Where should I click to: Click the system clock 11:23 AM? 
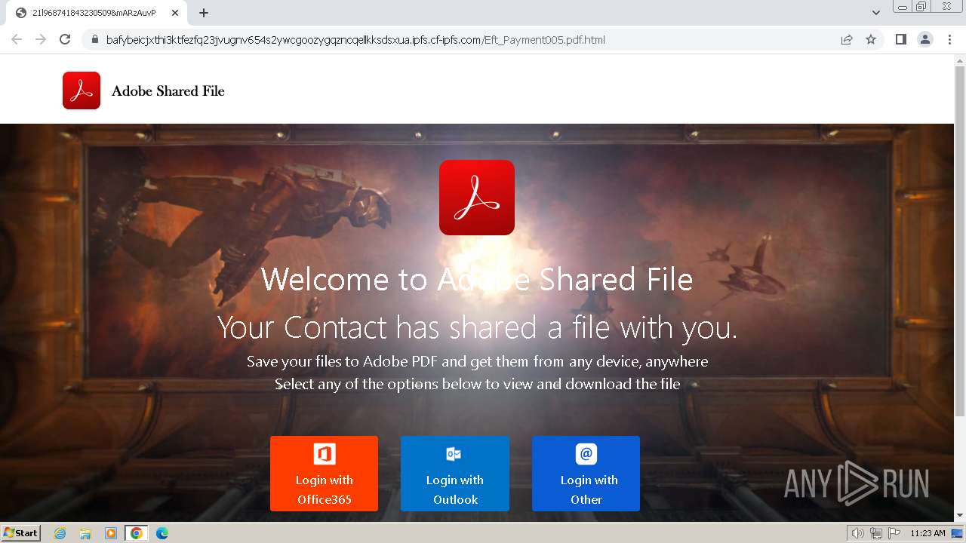[928, 533]
